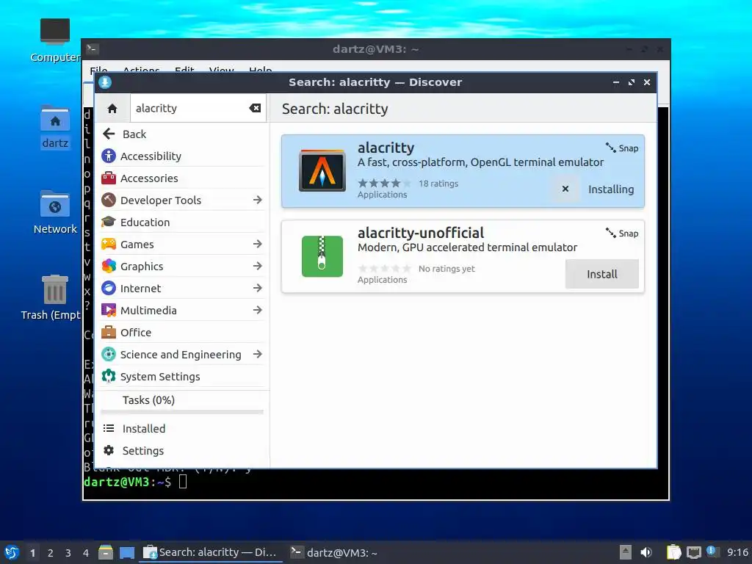Select the Internet category
Screen dimensions: 752x564
tap(182, 288)
